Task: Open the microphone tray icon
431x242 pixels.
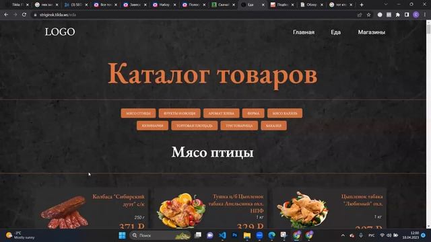Action: coord(361,235)
